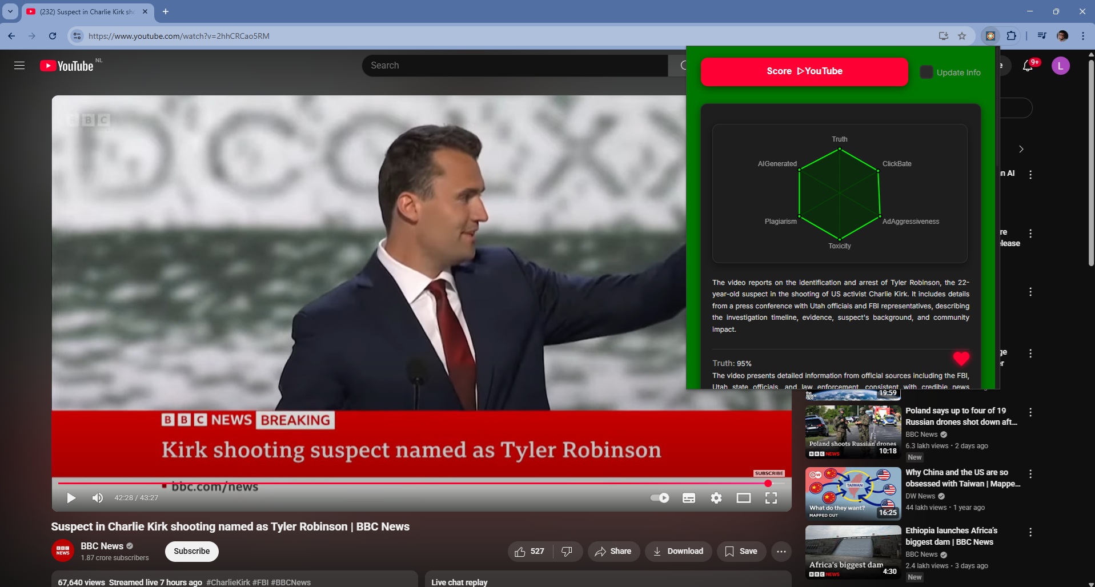Open the Poland Russian drones video thumbnail

click(x=853, y=432)
